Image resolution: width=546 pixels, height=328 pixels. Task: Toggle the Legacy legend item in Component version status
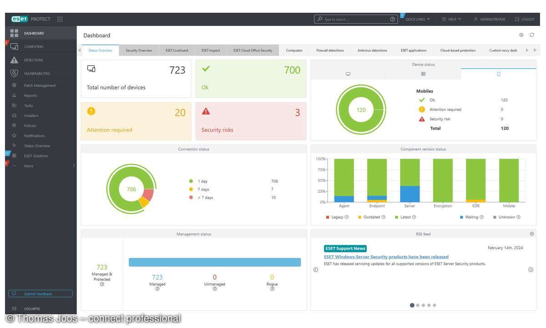337,217
